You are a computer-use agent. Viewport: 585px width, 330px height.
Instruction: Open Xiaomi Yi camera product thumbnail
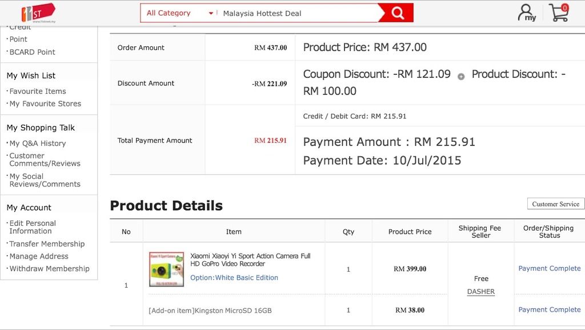click(x=166, y=269)
